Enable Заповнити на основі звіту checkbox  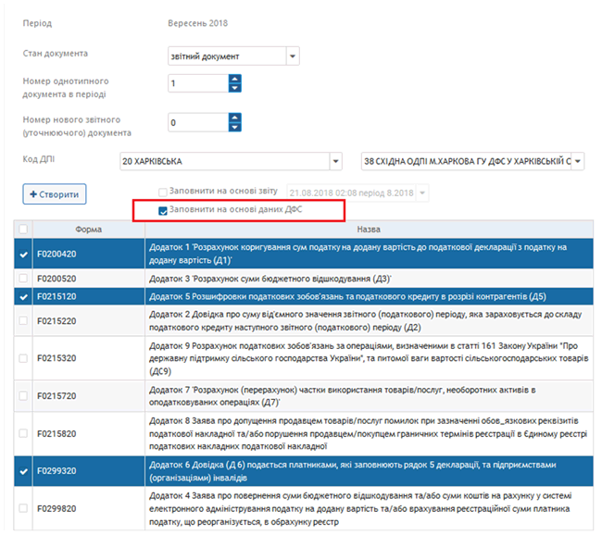163,192
